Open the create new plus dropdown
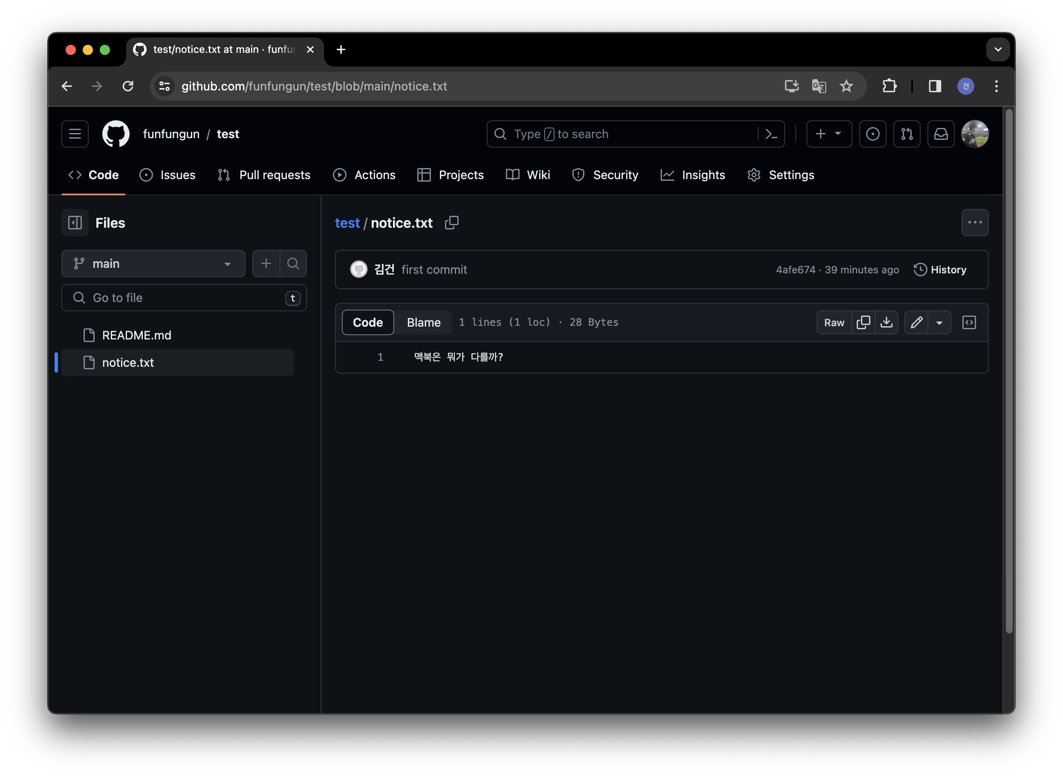1063x777 pixels. pos(829,134)
